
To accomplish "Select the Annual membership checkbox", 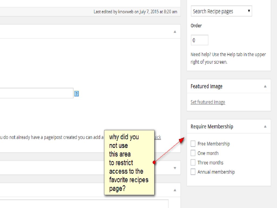I will click(193, 172).
